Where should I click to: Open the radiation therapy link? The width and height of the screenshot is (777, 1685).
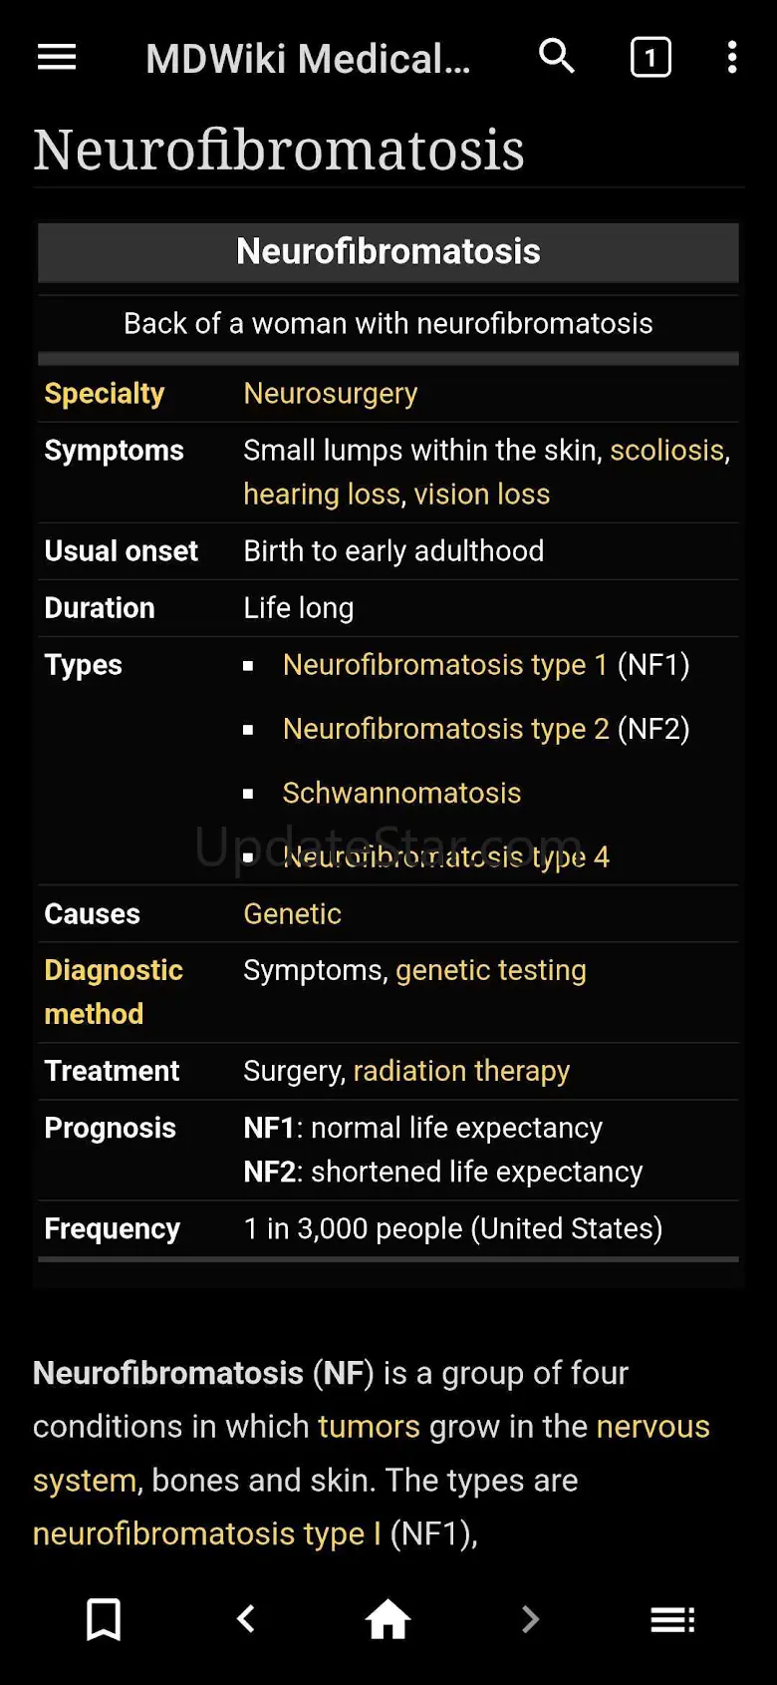pos(461,1071)
